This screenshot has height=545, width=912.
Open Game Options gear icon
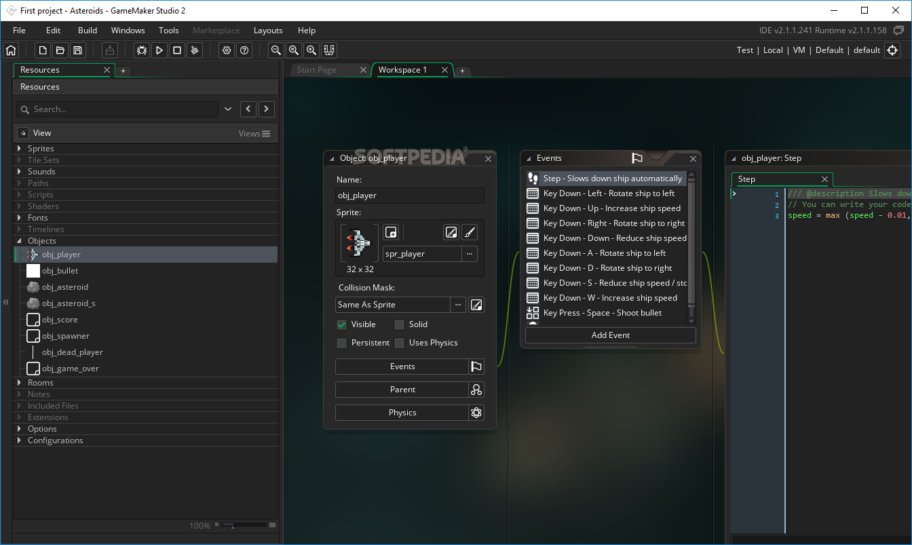tap(227, 50)
